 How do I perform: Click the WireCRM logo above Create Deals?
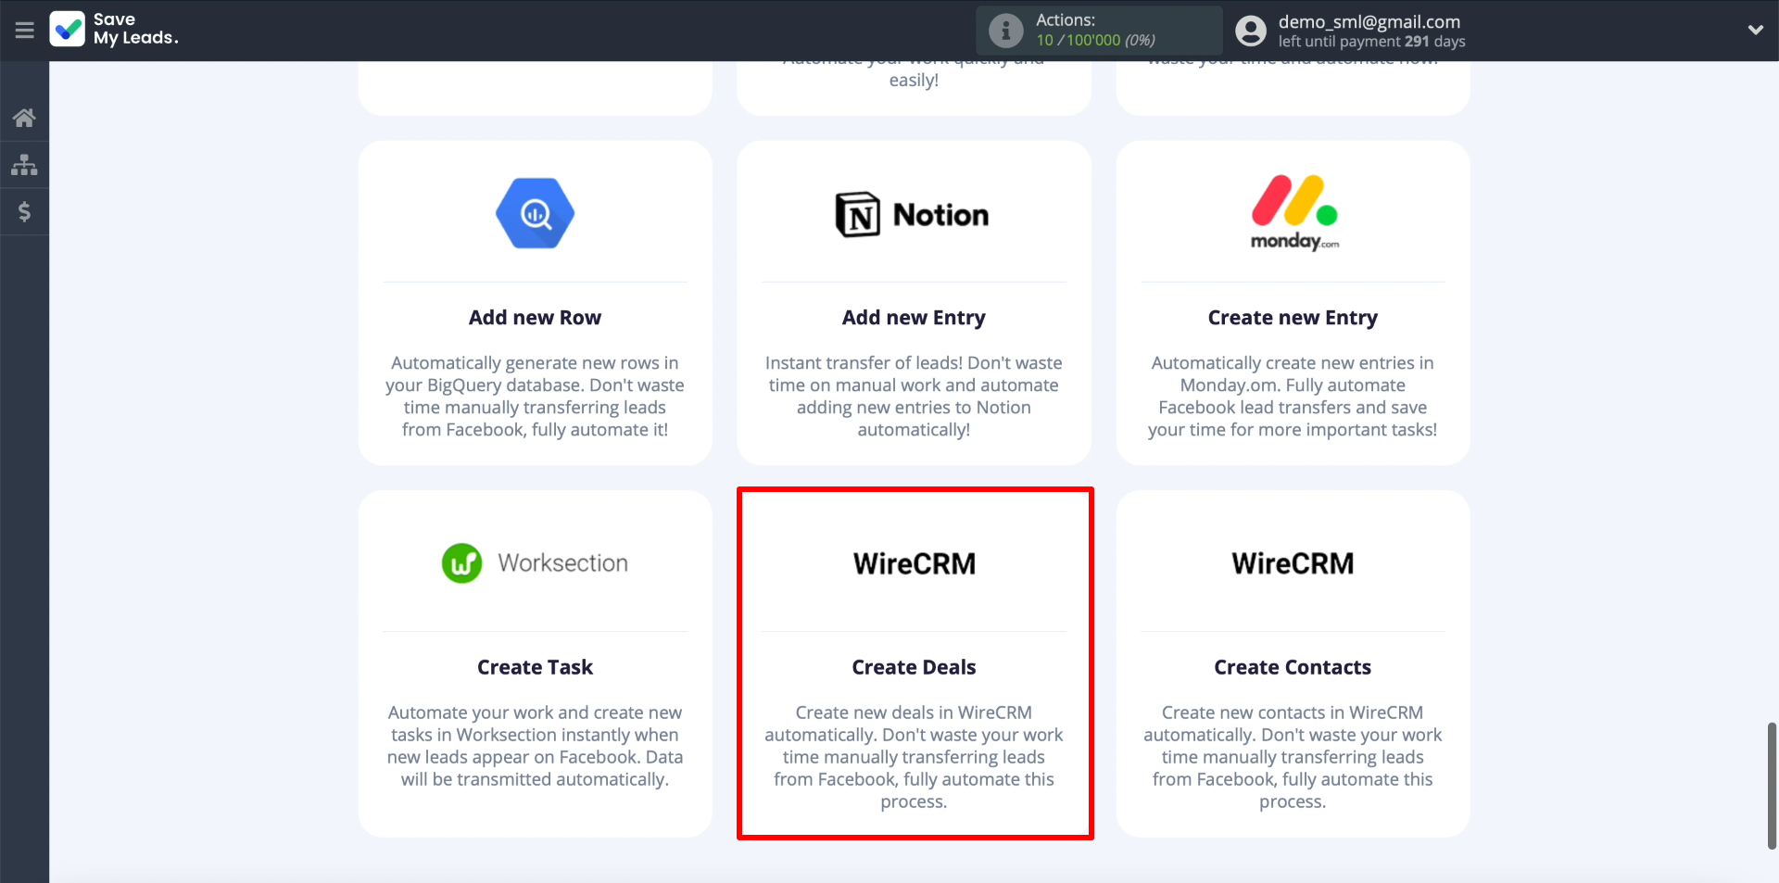coord(915,563)
